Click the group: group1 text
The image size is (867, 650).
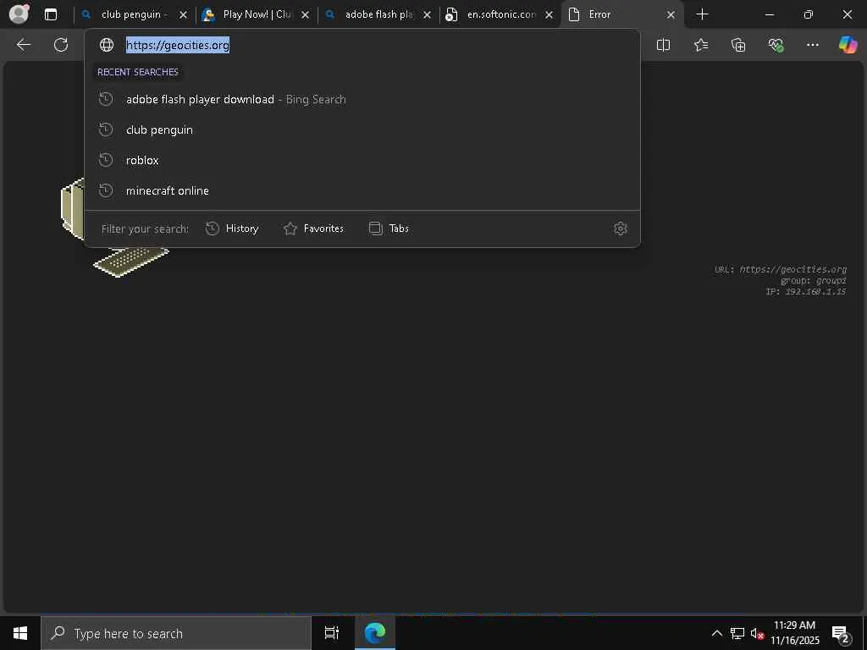pos(814,280)
